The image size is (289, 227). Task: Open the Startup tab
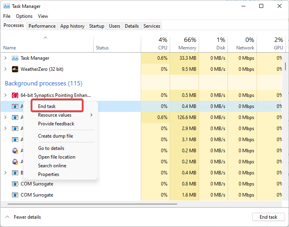97,26
